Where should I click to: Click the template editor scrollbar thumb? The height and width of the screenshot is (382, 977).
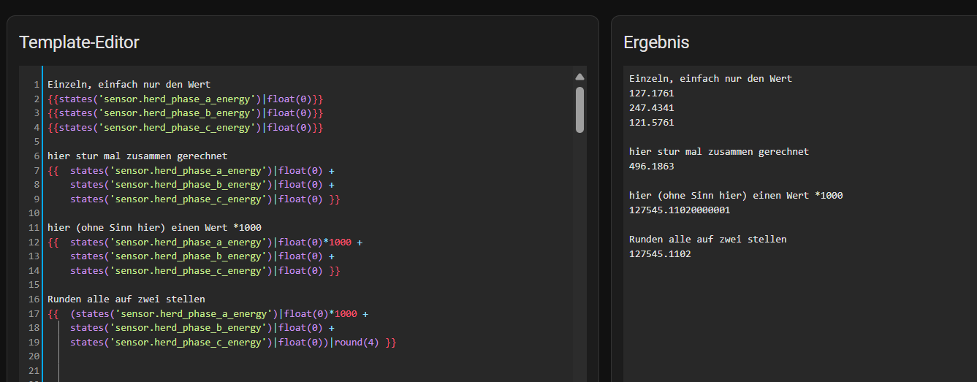[x=579, y=110]
